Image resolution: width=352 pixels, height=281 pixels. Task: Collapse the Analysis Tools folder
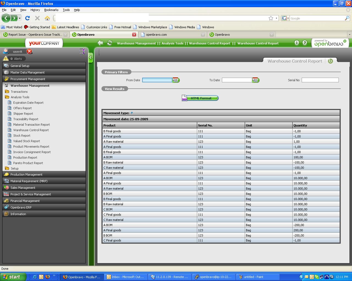point(20,97)
